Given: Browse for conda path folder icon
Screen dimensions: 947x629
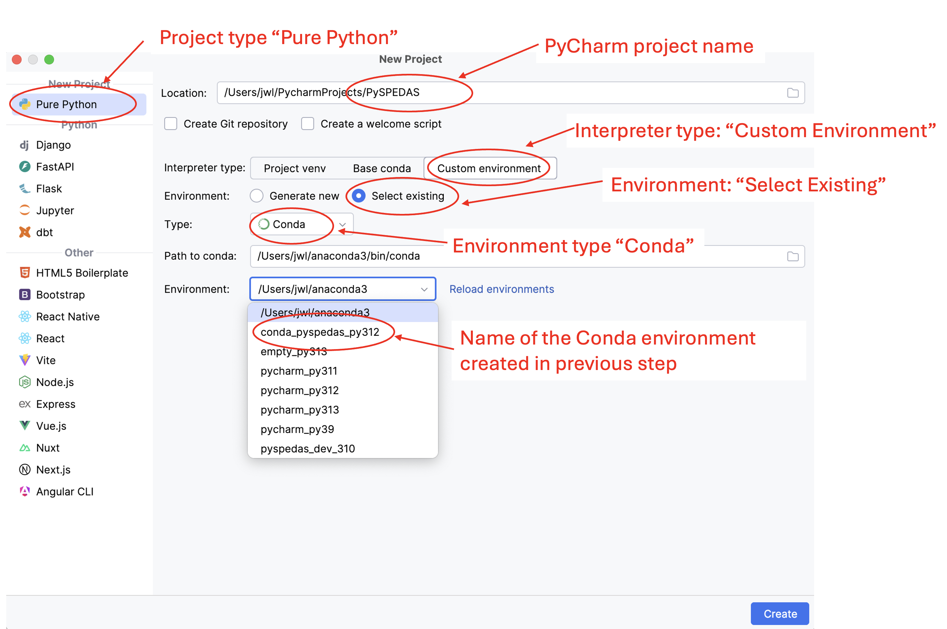Looking at the screenshot, I should [x=793, y=256].
